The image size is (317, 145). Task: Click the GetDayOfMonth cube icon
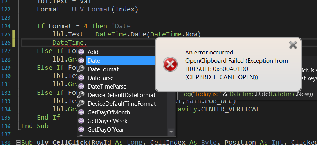[81, 112]
